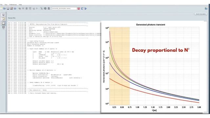Click the blue sweep icon before play arrow
The height and width of the screenshot is (118, 210).
[82, 9]
